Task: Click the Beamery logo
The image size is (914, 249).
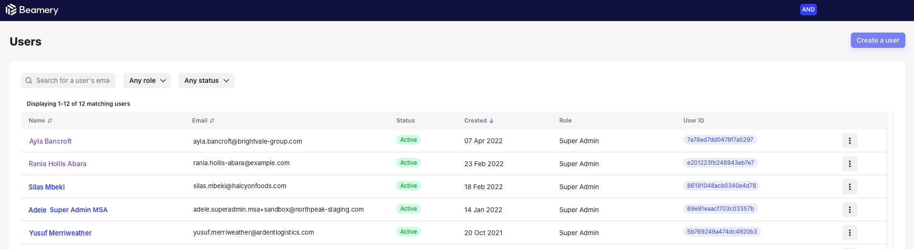Action: pos(32,10)
